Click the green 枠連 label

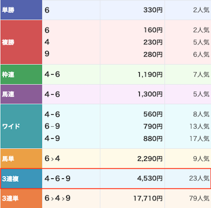(x=21, y=74)
